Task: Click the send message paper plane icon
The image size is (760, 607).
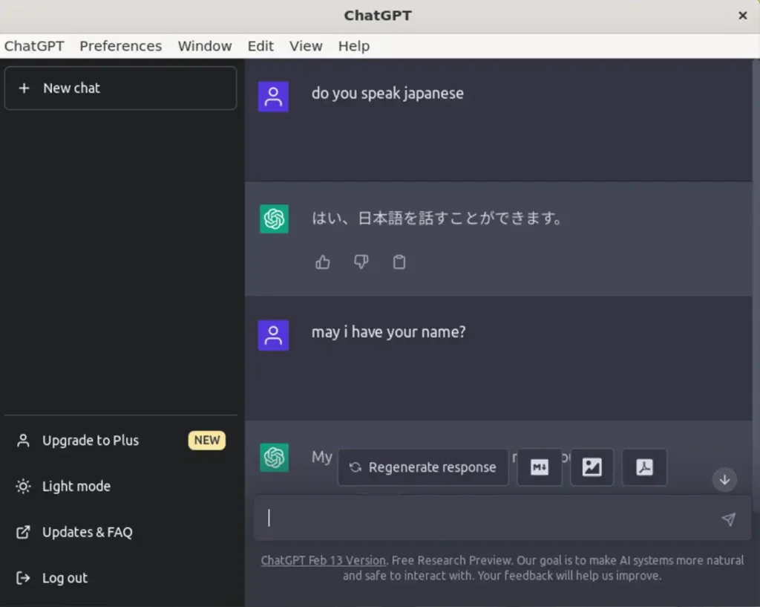Action: (x=728, y=519)
